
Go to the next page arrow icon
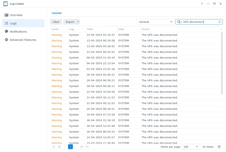tap(81, 147)
